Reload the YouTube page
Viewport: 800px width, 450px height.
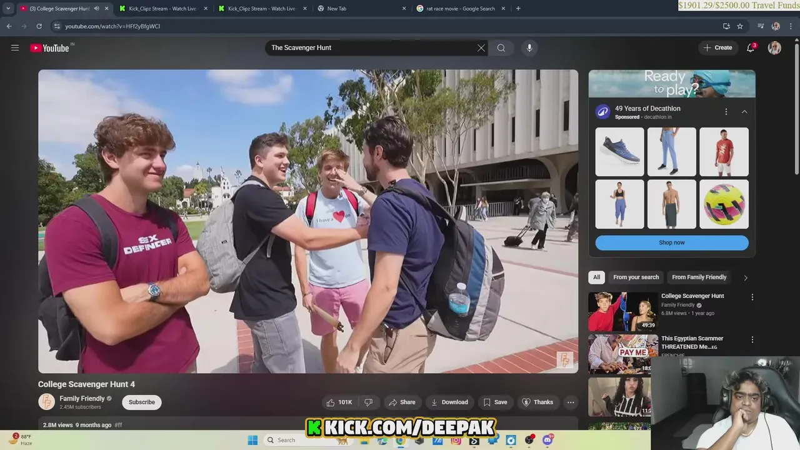click(x=39, y=26)
